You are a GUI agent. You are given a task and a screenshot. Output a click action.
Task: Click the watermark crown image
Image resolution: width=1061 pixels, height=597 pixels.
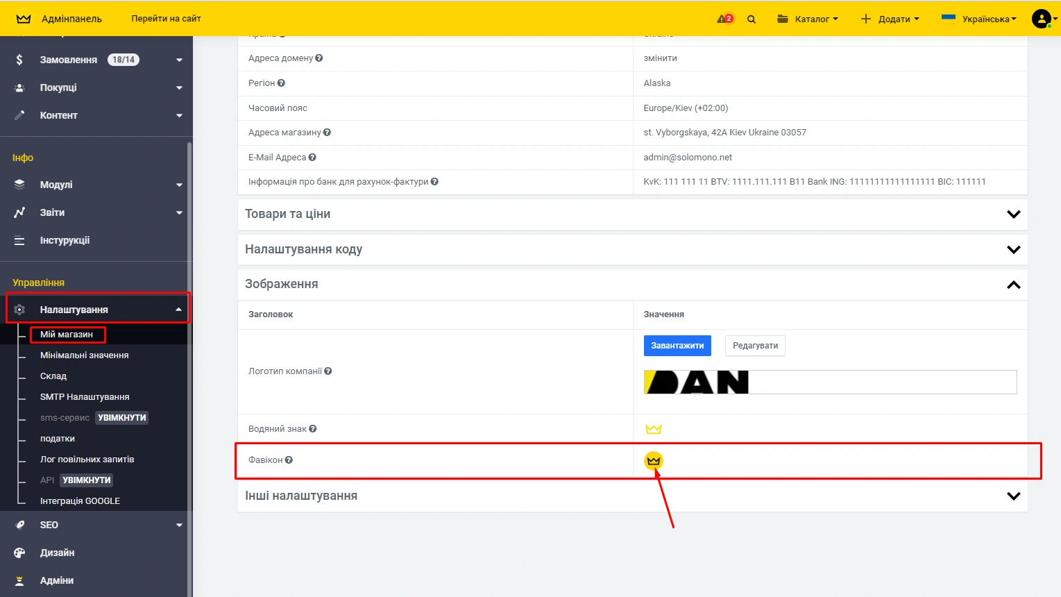[654, 429]
